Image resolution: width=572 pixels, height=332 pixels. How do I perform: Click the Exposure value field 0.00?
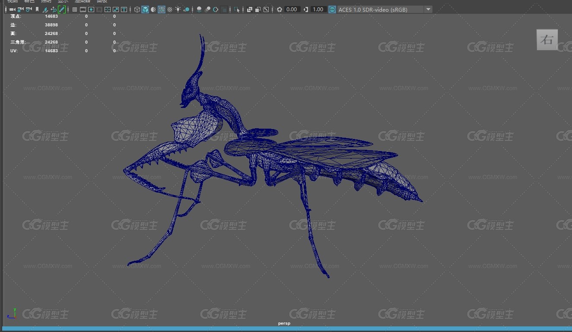[292, 9]
